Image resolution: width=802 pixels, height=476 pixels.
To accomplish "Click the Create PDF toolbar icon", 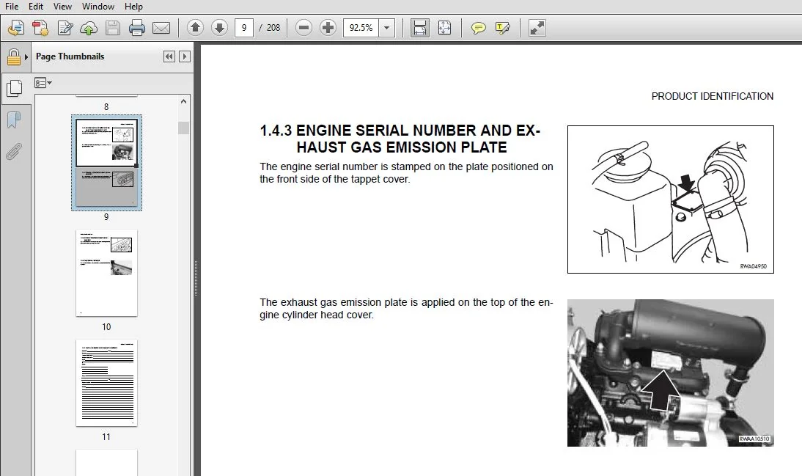I will pos(40,28).
